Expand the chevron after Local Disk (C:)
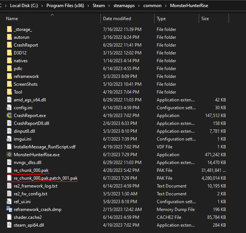 tap(42, 6)
